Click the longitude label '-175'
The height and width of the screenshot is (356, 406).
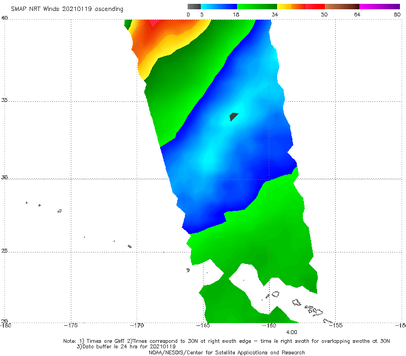click(x=71, y=325)
